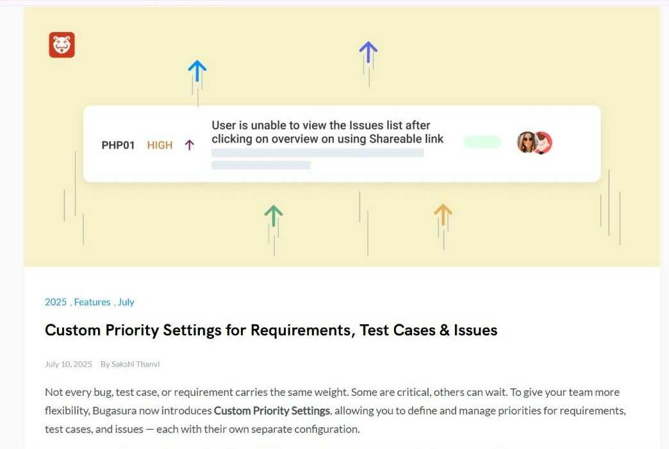
Task: Click the red avatar on issue card
Action: [543, 143]
